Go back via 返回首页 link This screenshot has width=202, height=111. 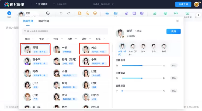click(41, 4)
